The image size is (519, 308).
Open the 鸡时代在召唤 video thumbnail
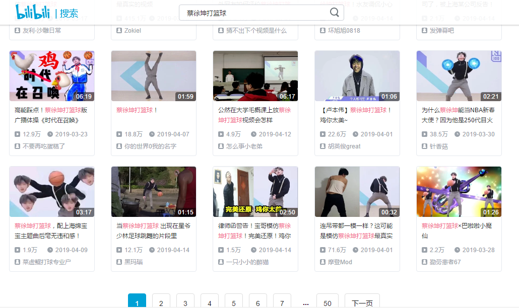(52, 76)
